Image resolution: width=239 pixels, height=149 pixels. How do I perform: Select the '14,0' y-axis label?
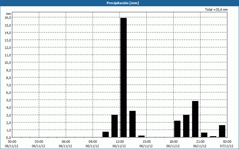[8, 32]
